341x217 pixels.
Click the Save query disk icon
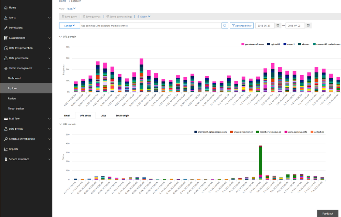(x=63, y=16)
